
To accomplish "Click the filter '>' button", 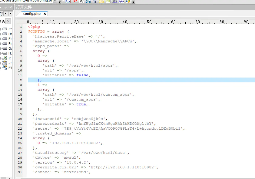I will (x=8, y=21).
